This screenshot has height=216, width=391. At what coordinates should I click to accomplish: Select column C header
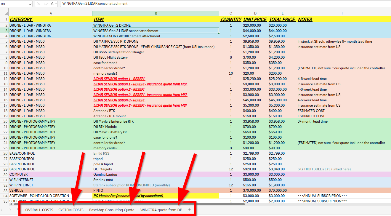click(x=231, y=14)
